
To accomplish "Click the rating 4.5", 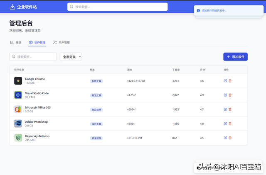I will 202,138.
